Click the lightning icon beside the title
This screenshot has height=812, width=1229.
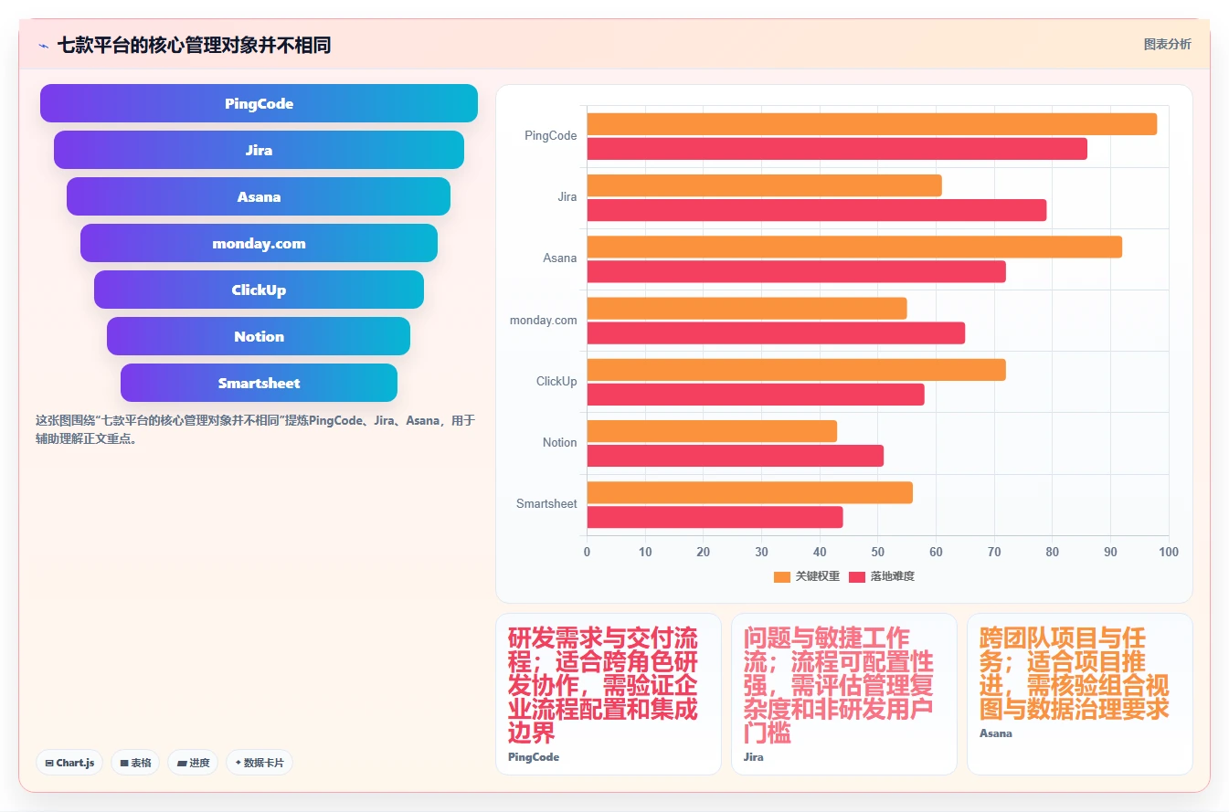click(x=43, y=45)
